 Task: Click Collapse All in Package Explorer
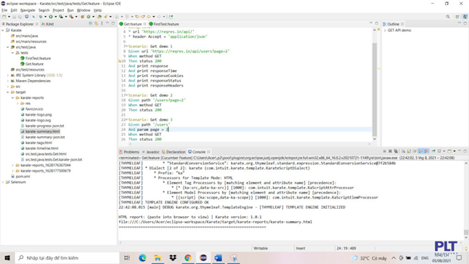tap(91, 23)
